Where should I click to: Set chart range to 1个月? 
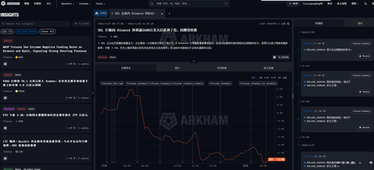pos(266,78)
